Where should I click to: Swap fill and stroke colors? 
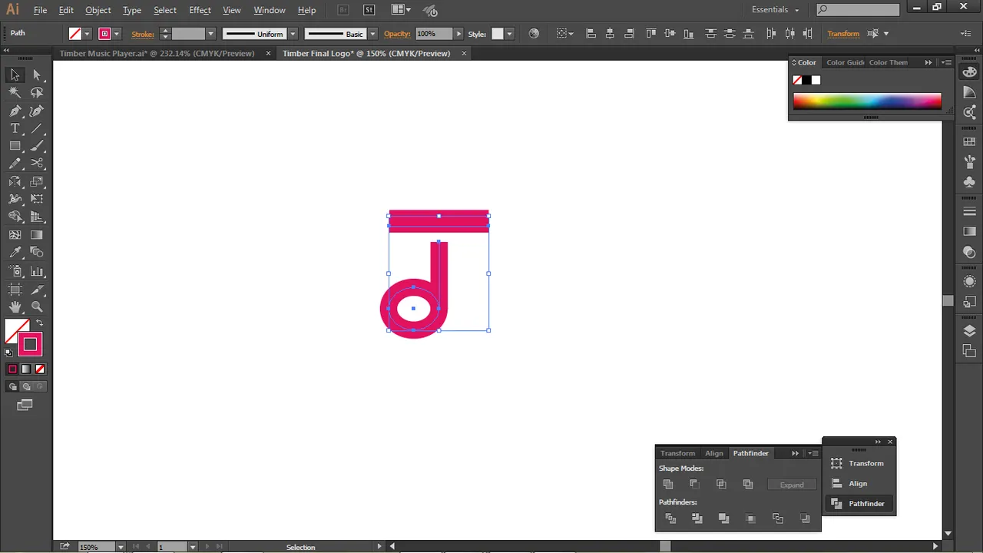[x=40, y=323]
